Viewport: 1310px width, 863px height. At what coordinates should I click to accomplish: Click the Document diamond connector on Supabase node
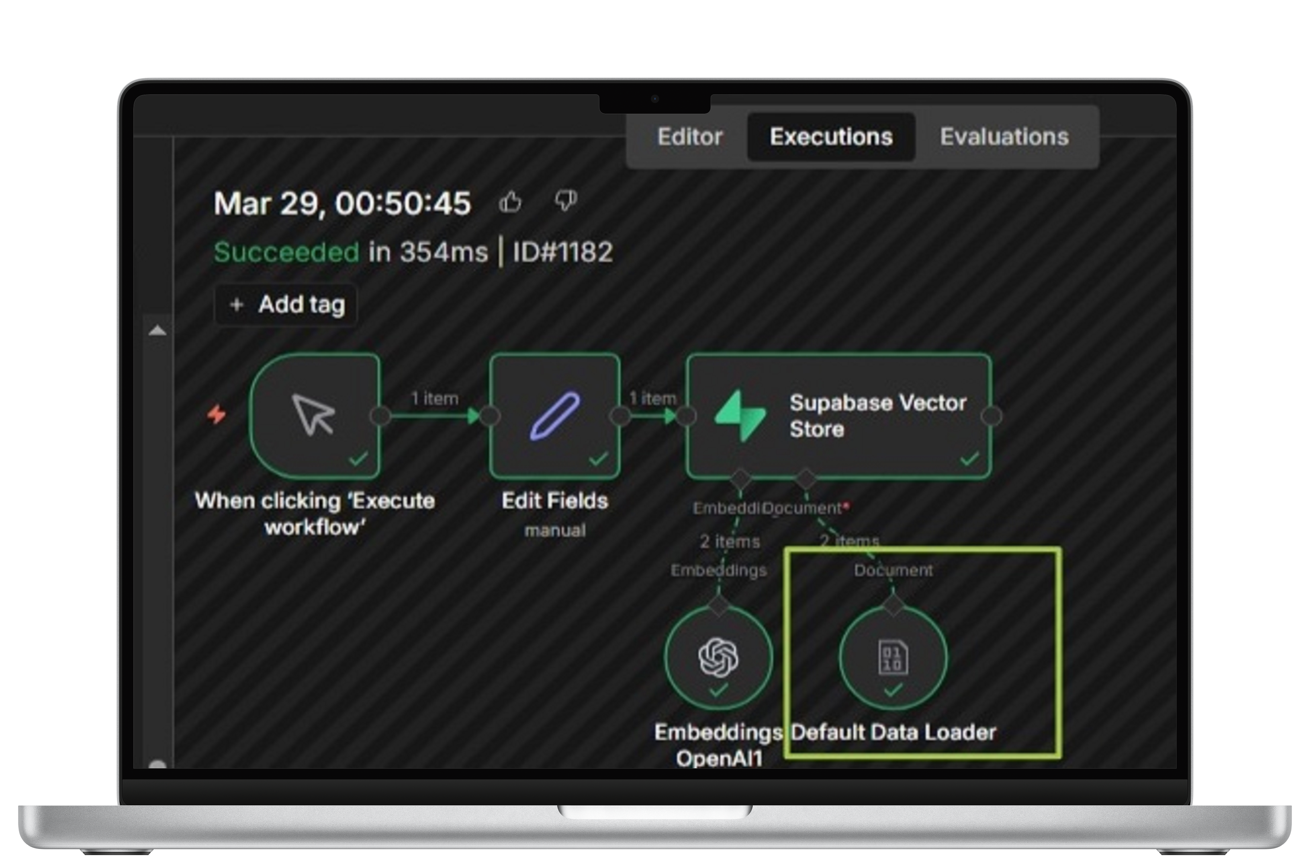pos(805,478)
